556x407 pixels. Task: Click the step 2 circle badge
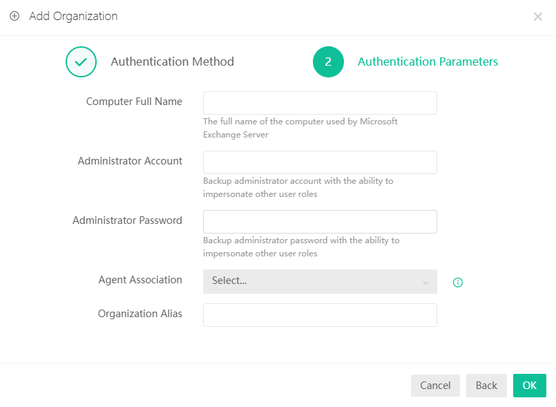click(328, 61)
